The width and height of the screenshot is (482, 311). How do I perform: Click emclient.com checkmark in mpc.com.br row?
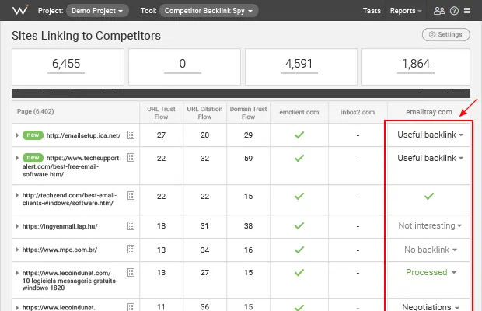click(x=299, y=250)
